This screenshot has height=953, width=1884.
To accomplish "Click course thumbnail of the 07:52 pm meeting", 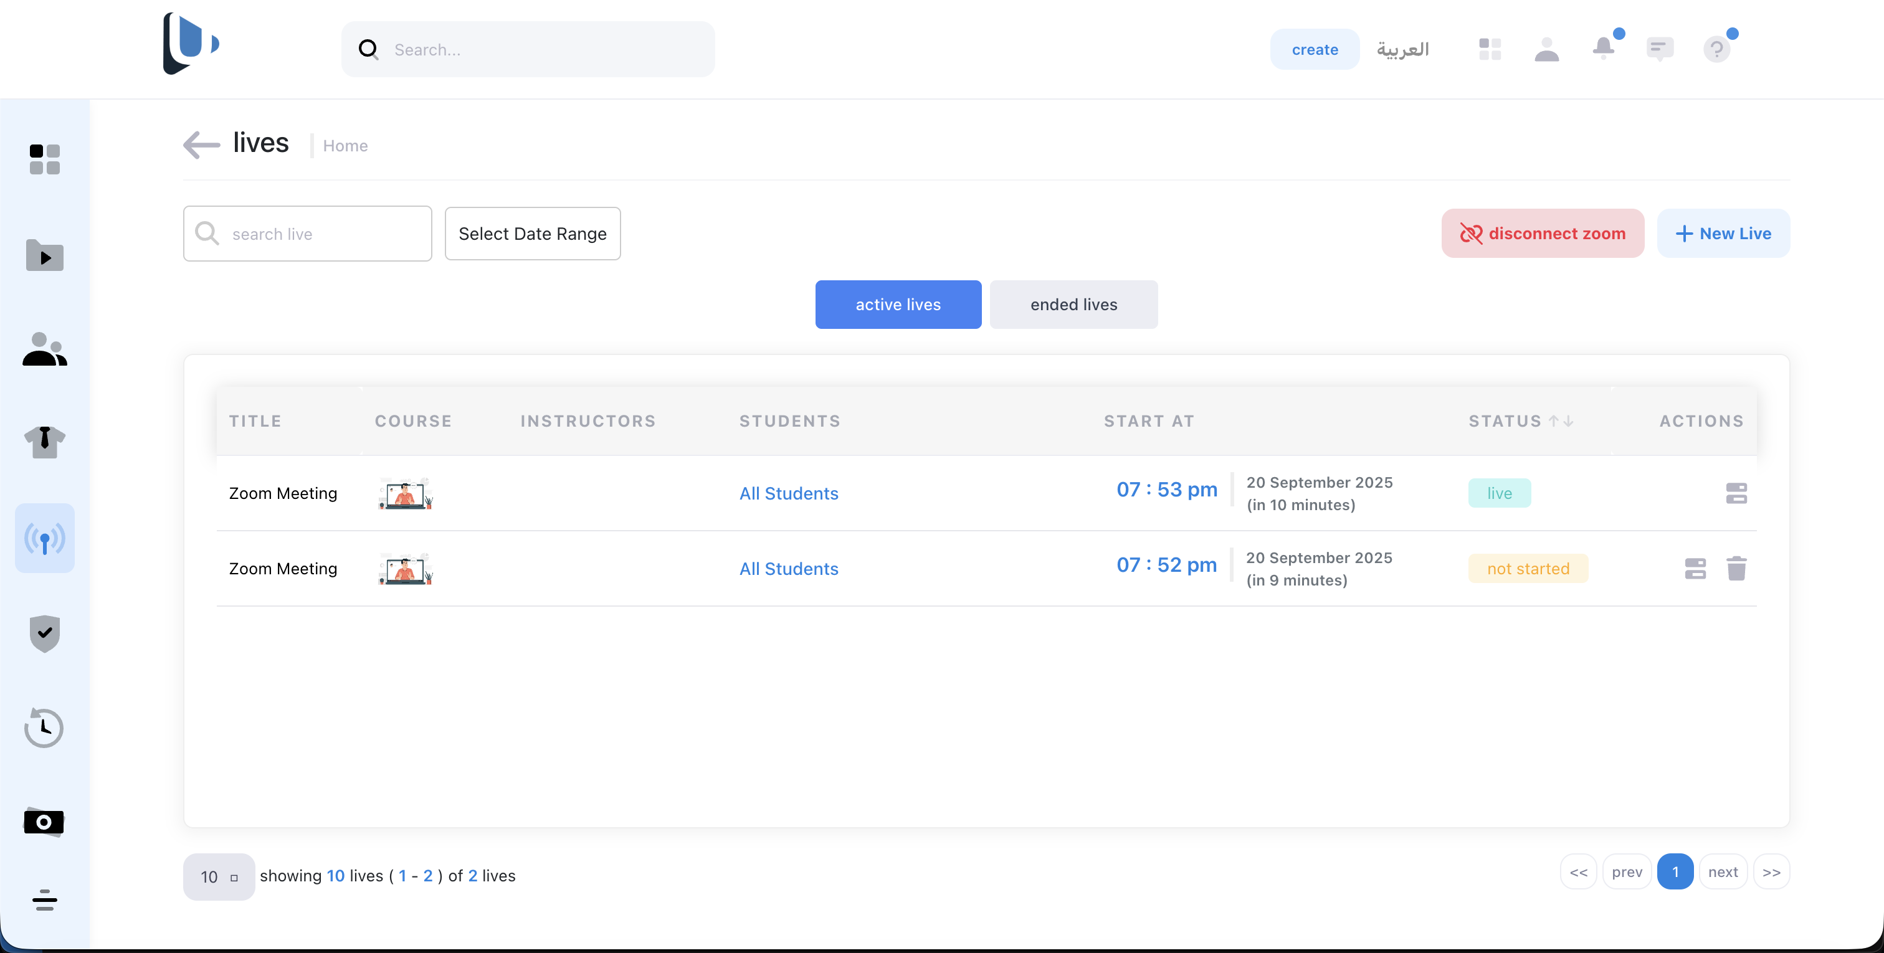I will [405, 569].
